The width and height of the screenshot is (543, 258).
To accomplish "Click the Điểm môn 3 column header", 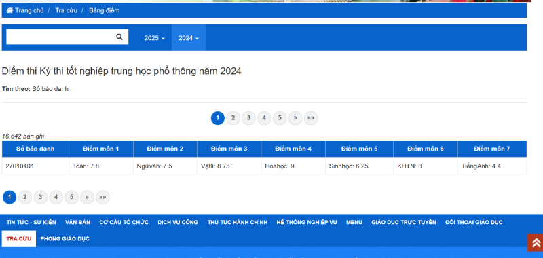I will [x=229, y=149].
